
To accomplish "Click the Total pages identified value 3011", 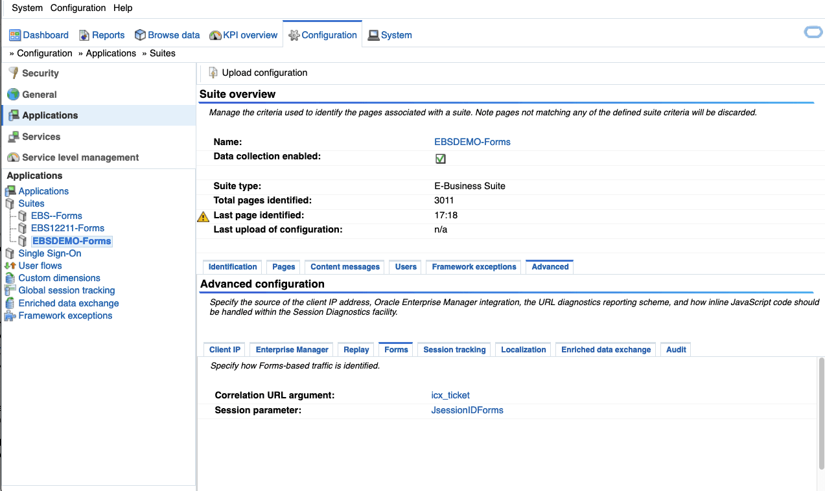I will 444,200.
